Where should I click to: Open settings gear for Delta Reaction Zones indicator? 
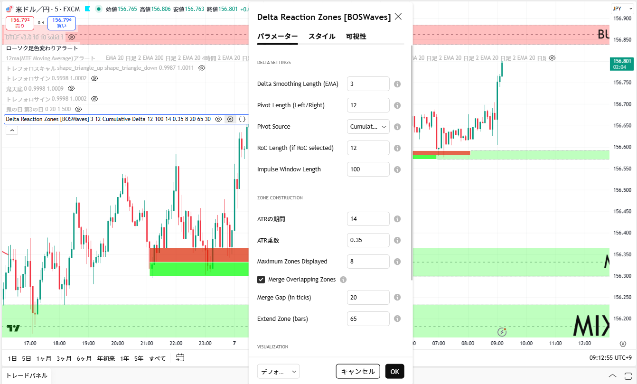[230, 119]
